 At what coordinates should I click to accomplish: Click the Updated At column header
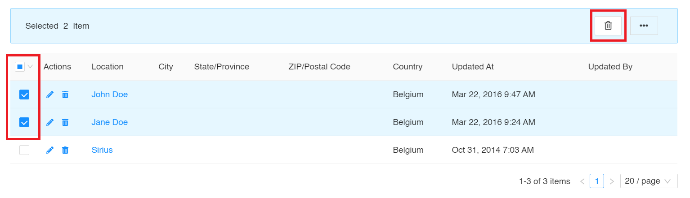coord(473,67)
